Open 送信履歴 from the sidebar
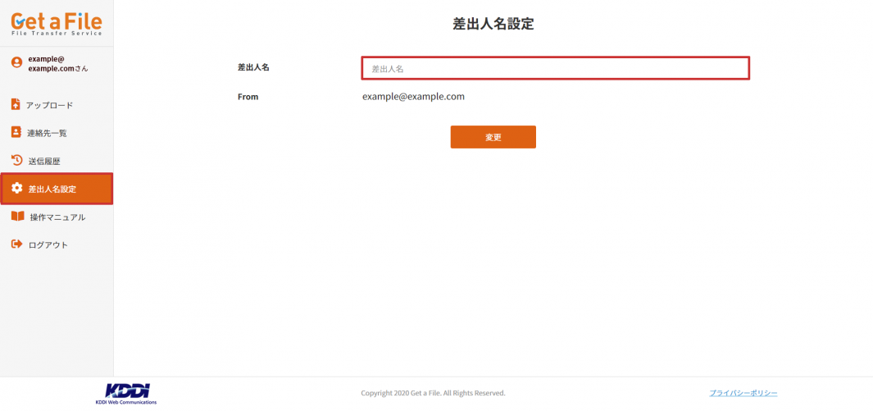The height and width of the screenshot is (411, 873). pos(44,161)
